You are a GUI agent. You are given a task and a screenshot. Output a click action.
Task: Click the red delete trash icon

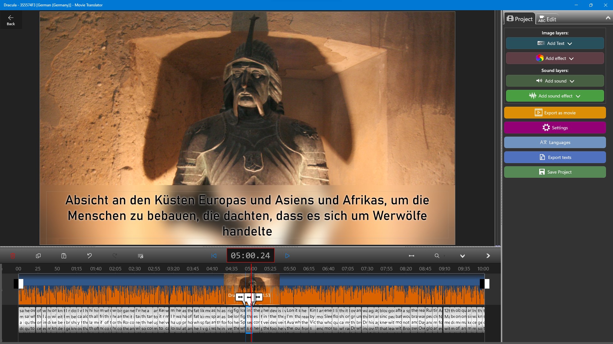13,256
